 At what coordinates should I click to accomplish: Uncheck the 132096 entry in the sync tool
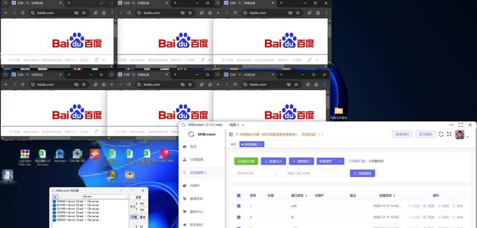coord(54,216)
